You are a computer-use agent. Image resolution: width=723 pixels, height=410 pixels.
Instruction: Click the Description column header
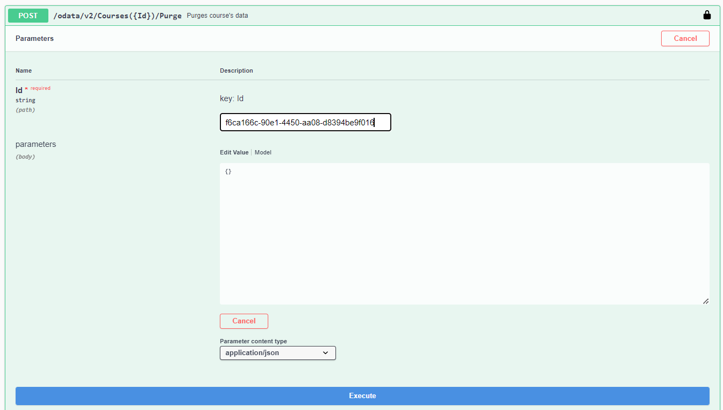point(236,70)
